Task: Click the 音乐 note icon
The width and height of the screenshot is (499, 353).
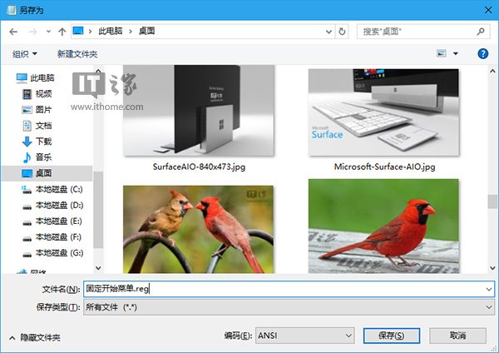Action: [27, 157]
